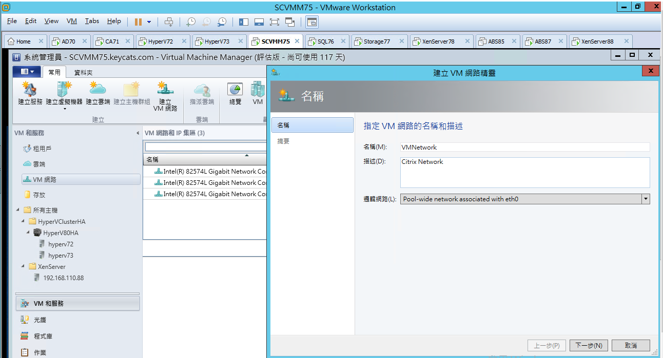This screenshot has width=663, height=358.
Task: Click the 名稱 name input field
Action: [x=525, y=147]
